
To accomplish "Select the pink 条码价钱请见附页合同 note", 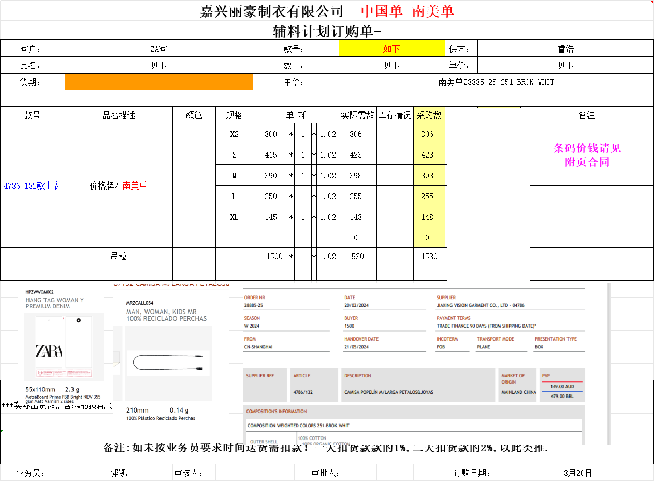I will [x=587, y=155].
